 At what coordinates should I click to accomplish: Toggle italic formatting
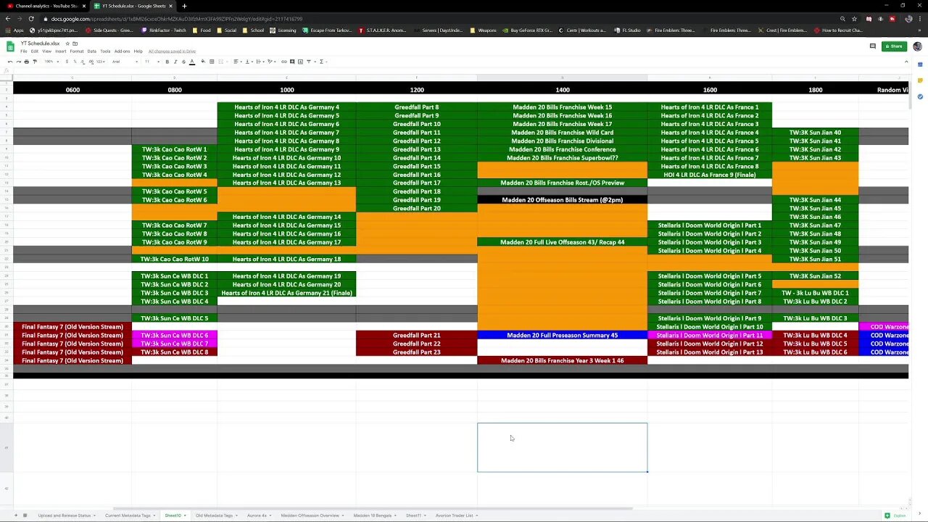pyautogui.click(x=175, y=62)
